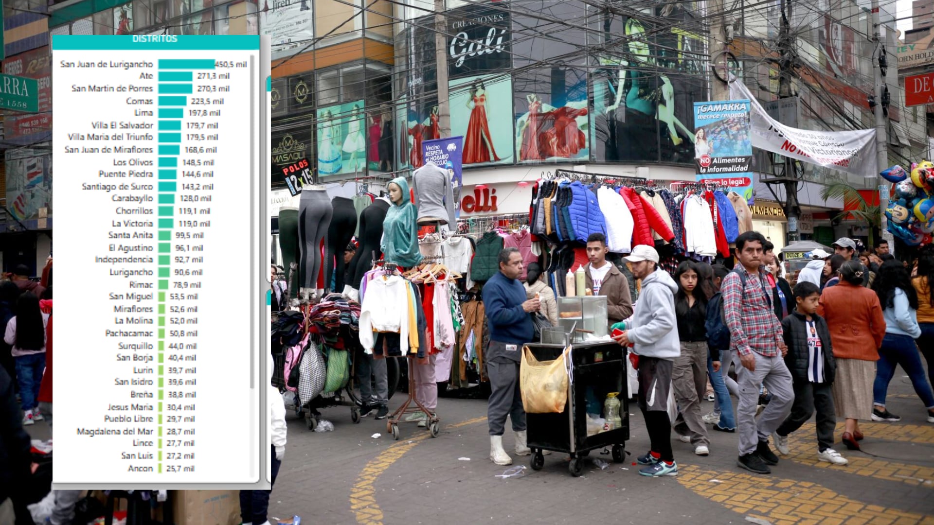Select the Los Olivos bar
The width and height of the screenshot is (934, 525).
tap(167, 162)
